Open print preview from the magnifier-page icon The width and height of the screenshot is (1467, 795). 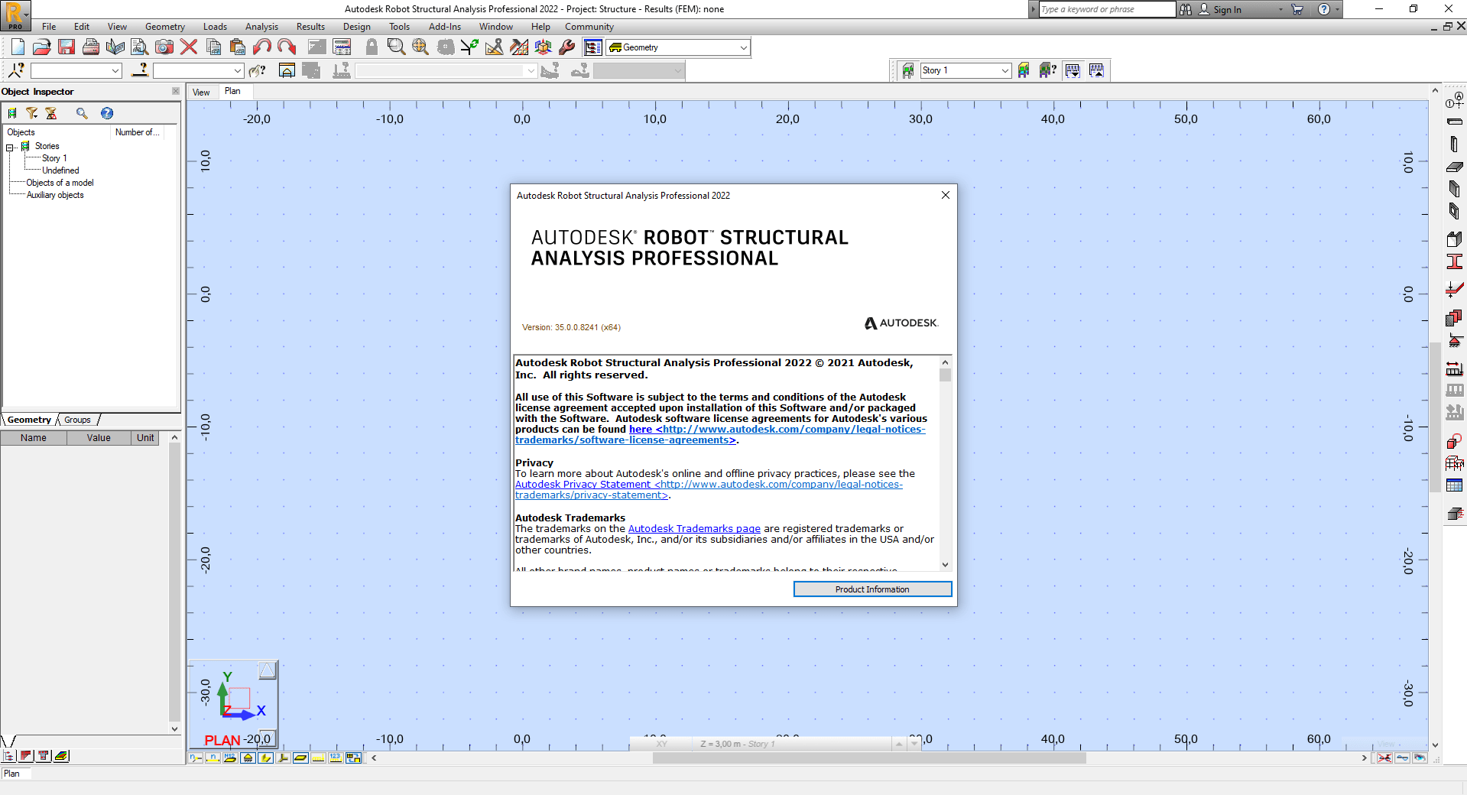(140, 47)
